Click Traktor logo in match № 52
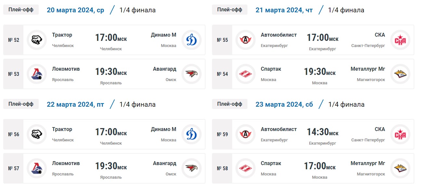 point(36,40)
